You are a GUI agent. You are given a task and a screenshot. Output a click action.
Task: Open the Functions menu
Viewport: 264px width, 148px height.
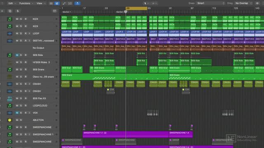click(x=26, y=3)
